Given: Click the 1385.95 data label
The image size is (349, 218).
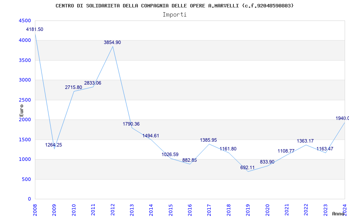Looking at the screenshot, I should (209, 140).
